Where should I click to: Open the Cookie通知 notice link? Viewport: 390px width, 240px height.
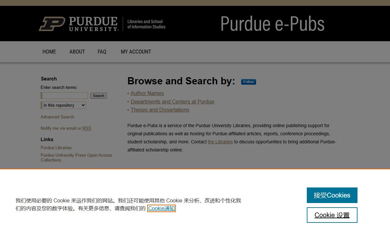[162, 208]
